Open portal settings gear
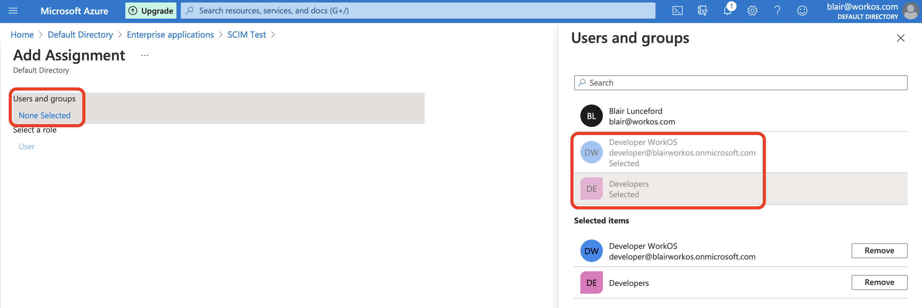This screenshot has width=922, height=308. pyautogui.click(x=752, y=11)
